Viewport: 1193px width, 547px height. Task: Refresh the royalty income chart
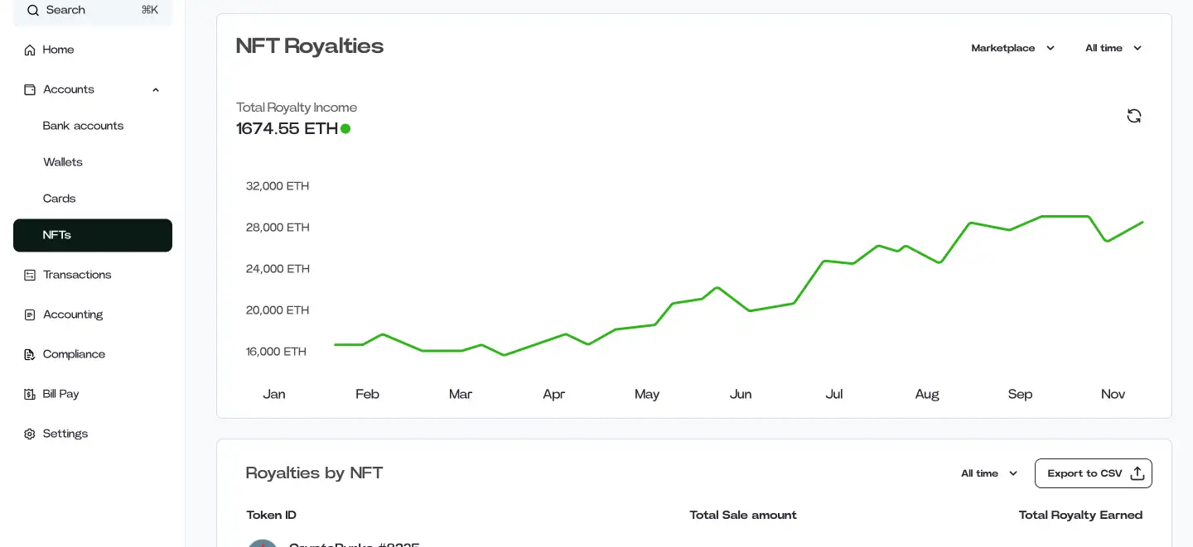(x=1134, y=116)
